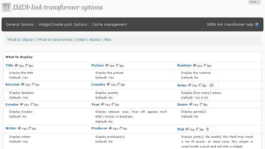Open IMDb link transformer help link
The image size is (265, 149).
coord(230,25)
